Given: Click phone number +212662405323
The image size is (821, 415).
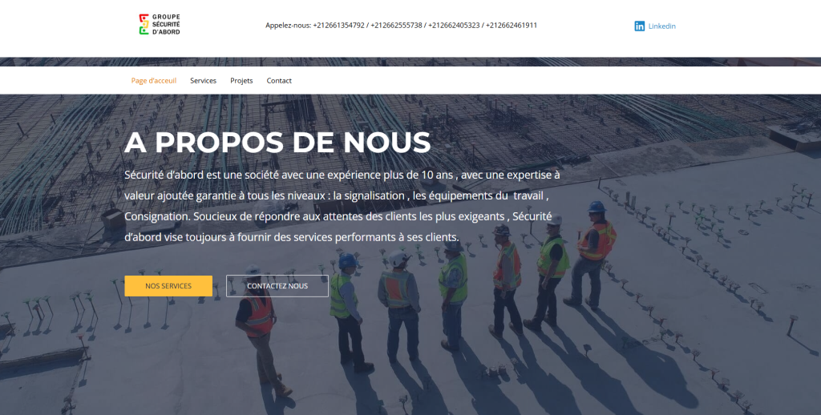Looking at the screenshot, I should point(454,25).
